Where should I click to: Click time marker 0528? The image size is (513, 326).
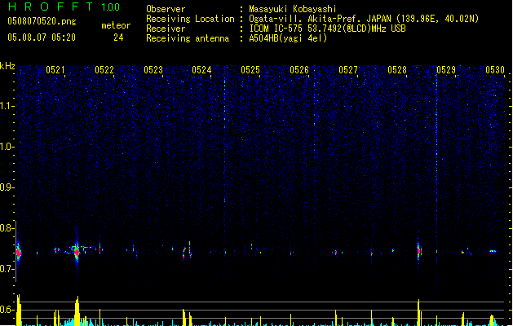click(397, 69)
